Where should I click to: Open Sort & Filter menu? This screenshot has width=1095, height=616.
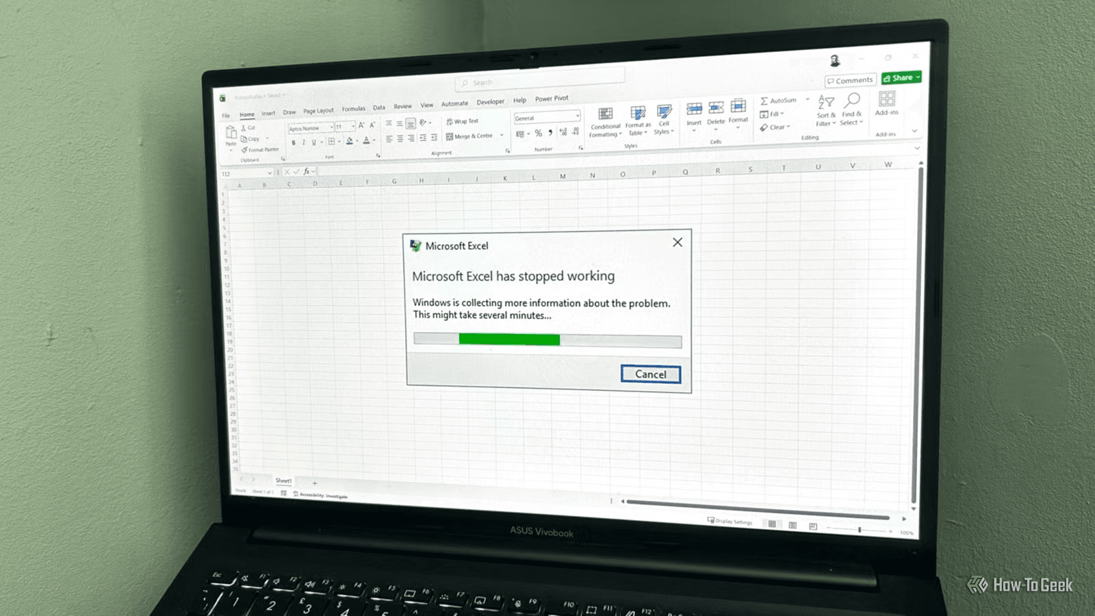pos(826,111)
